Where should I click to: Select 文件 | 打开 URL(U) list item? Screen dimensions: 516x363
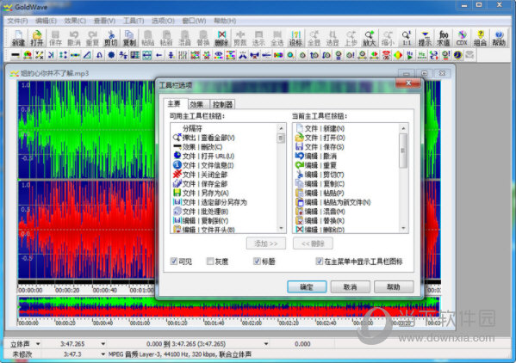coord(204,156)
